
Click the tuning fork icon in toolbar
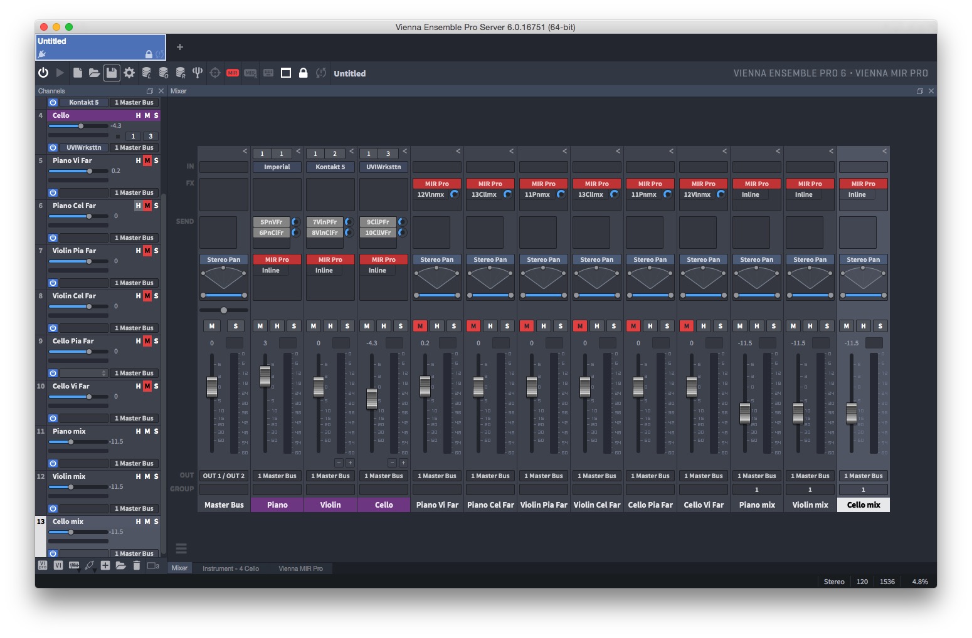pos(198,73)
